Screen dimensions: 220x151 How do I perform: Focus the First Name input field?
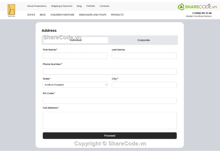point(75,56)
